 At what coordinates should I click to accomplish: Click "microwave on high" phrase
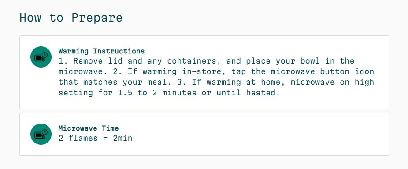332,82
